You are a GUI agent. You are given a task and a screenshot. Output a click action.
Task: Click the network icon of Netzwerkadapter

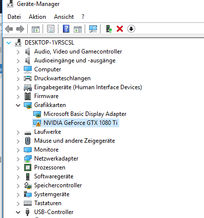[x=28, y=159]
